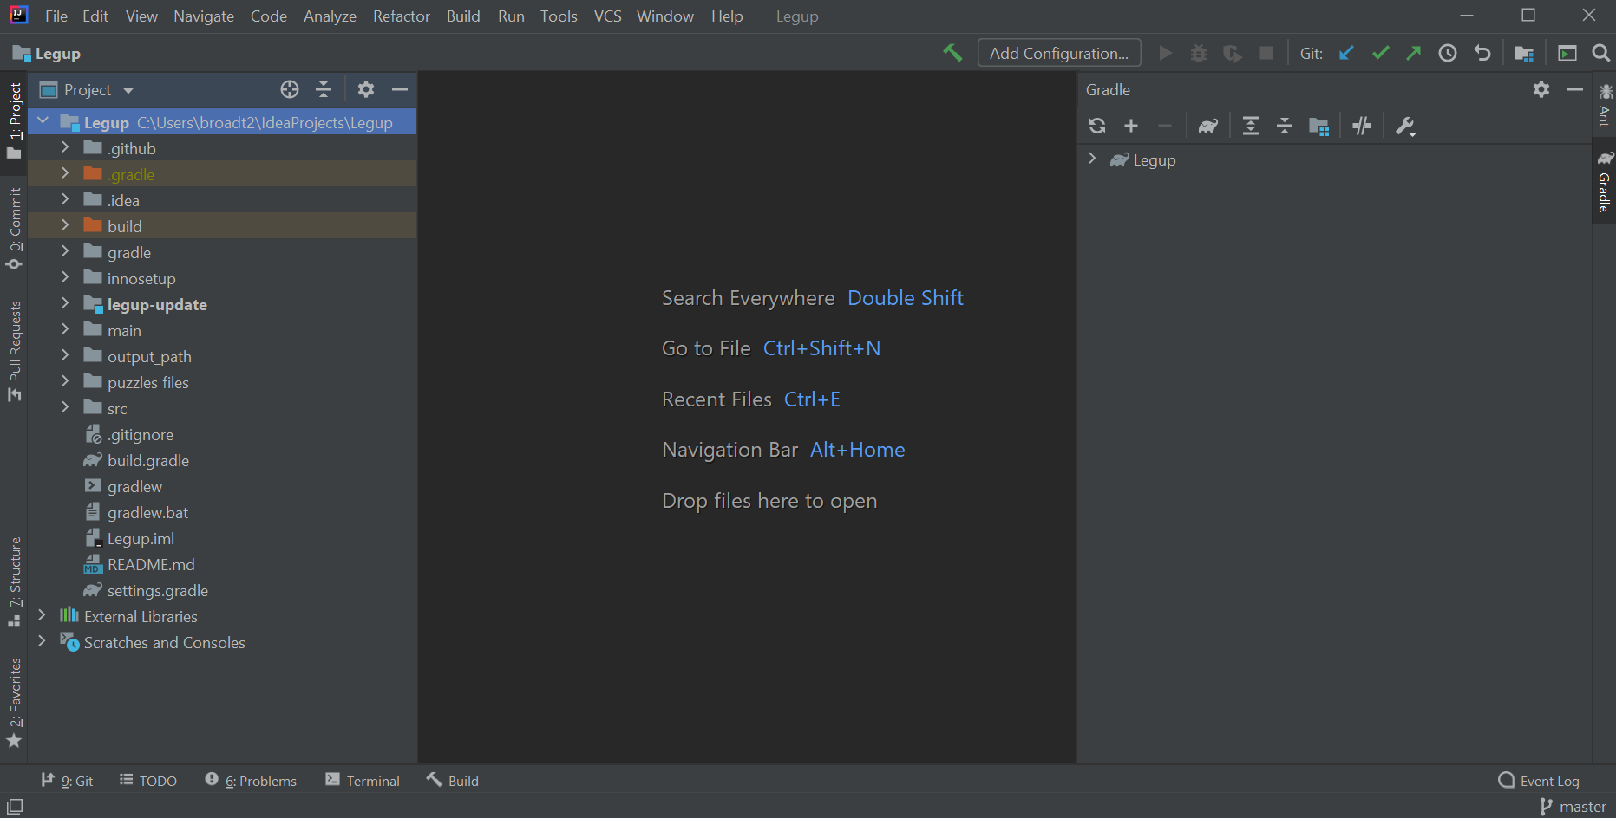
Task: Click Execute Gradle Task elephant icon
Action: pyautogui.click(x=1208, y=126)
